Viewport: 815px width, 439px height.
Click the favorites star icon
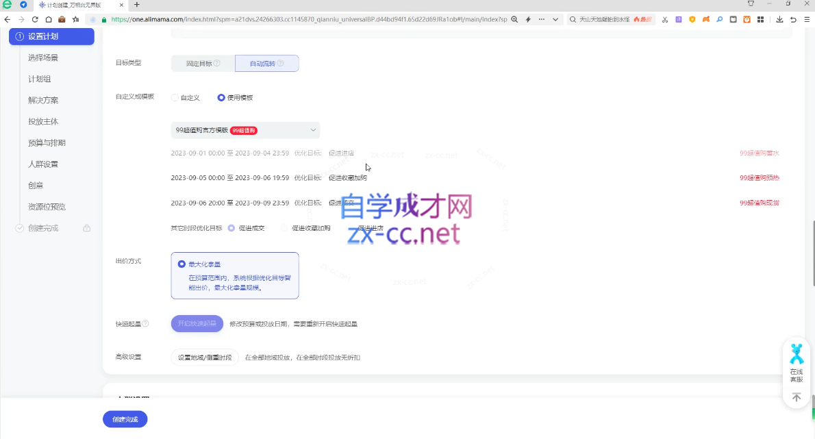[76, 19]
